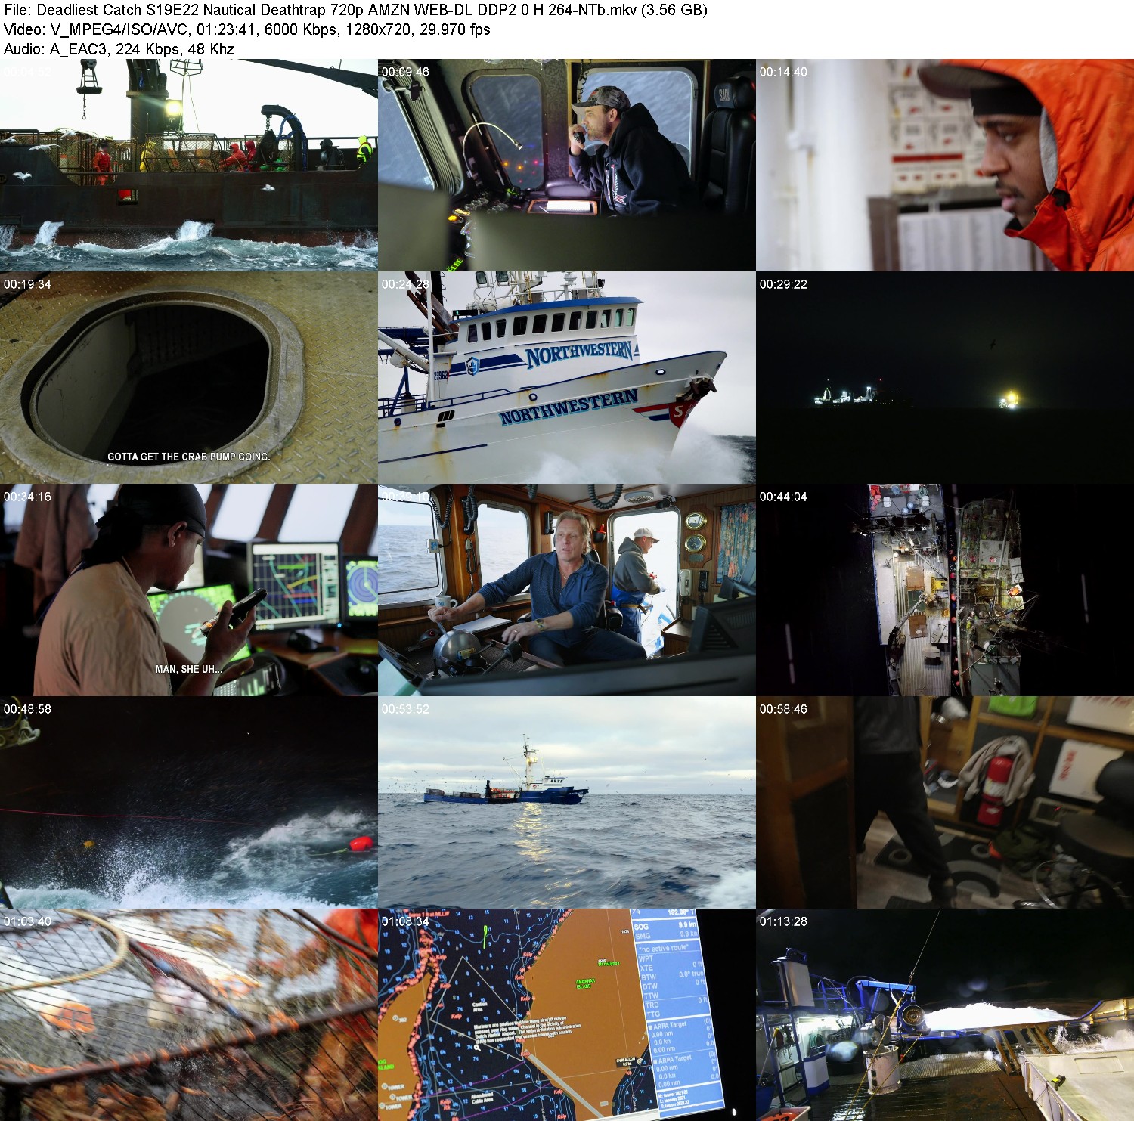Click subtitle 'GOTTA GET THE CRAB PUMP GOING.'
The image size is (1134, 1121).
coord(189,457)
